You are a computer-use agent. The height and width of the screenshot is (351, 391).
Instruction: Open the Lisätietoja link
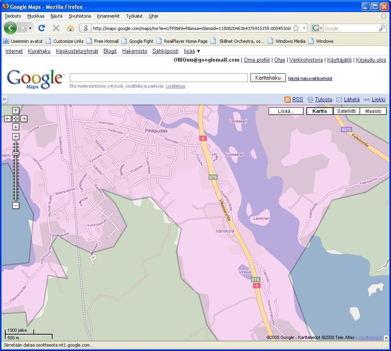(x=176, y=86)
